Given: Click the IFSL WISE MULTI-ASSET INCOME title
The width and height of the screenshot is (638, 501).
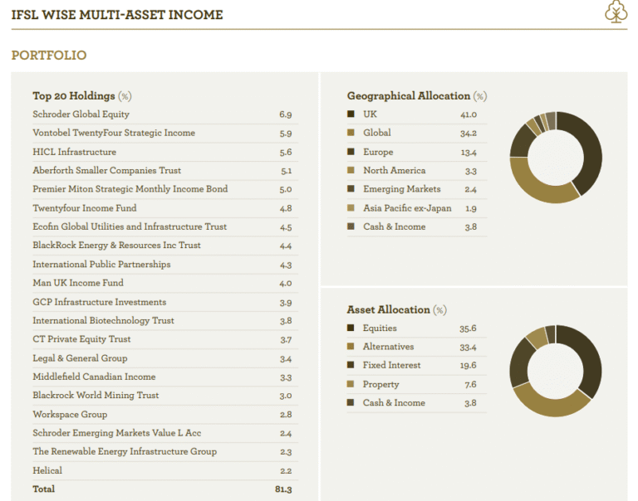Looking at the screenshot, I should tap(117, 15).
